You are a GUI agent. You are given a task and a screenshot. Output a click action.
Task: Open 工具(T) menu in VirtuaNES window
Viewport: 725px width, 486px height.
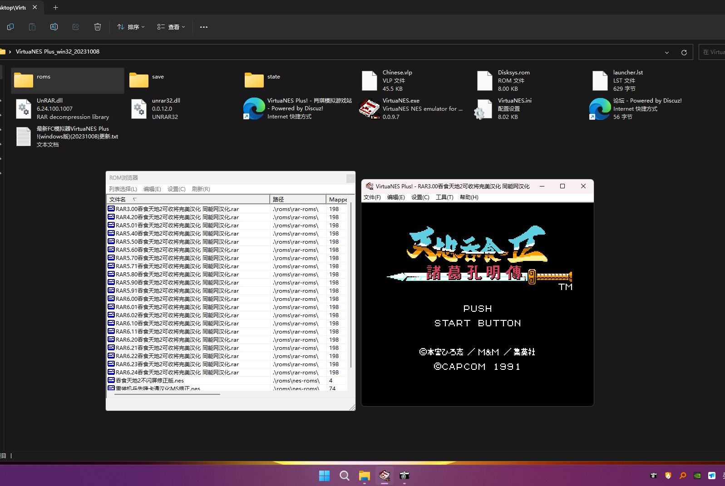point(444,197)
